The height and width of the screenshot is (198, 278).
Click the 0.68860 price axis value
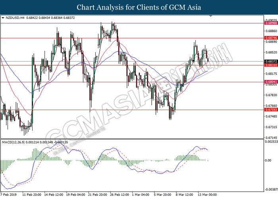pyautogui.click(x=271, y=31)
